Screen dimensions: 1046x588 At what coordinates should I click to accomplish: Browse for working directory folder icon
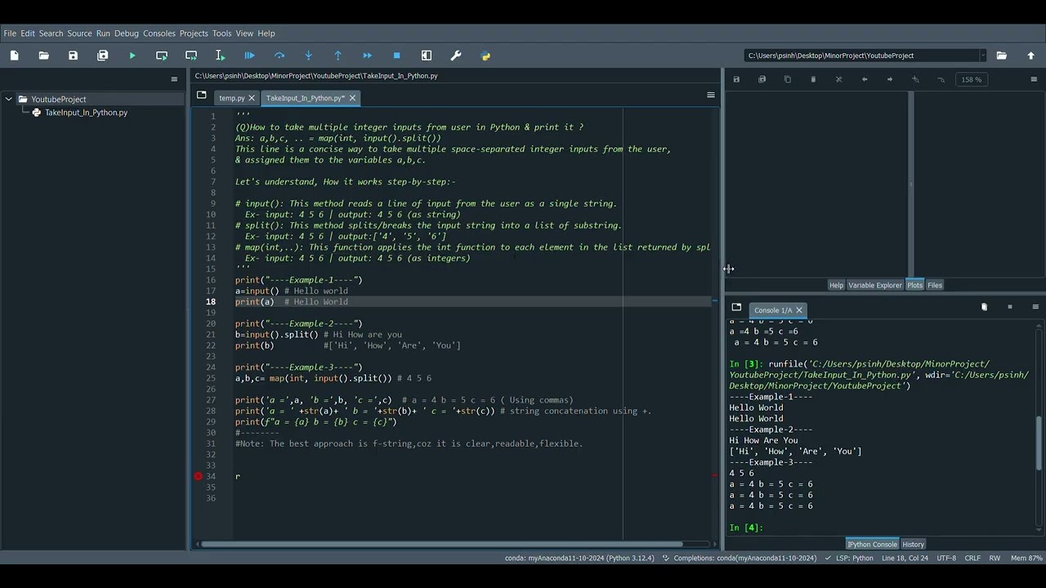pyautogui.click(x=1002, y=56)
